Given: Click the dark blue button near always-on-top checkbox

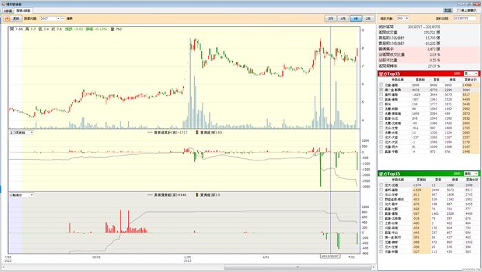Looking at the screenshot, I should coord(448,10).
